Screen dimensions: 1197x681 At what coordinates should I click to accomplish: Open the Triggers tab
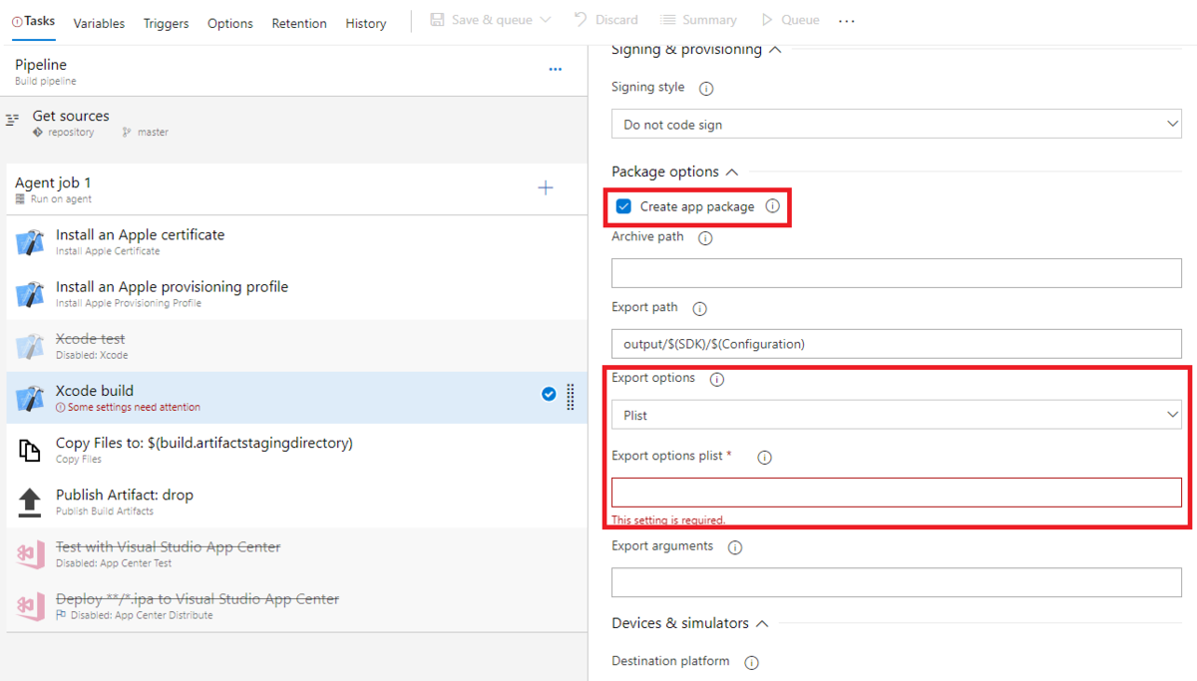166,23
